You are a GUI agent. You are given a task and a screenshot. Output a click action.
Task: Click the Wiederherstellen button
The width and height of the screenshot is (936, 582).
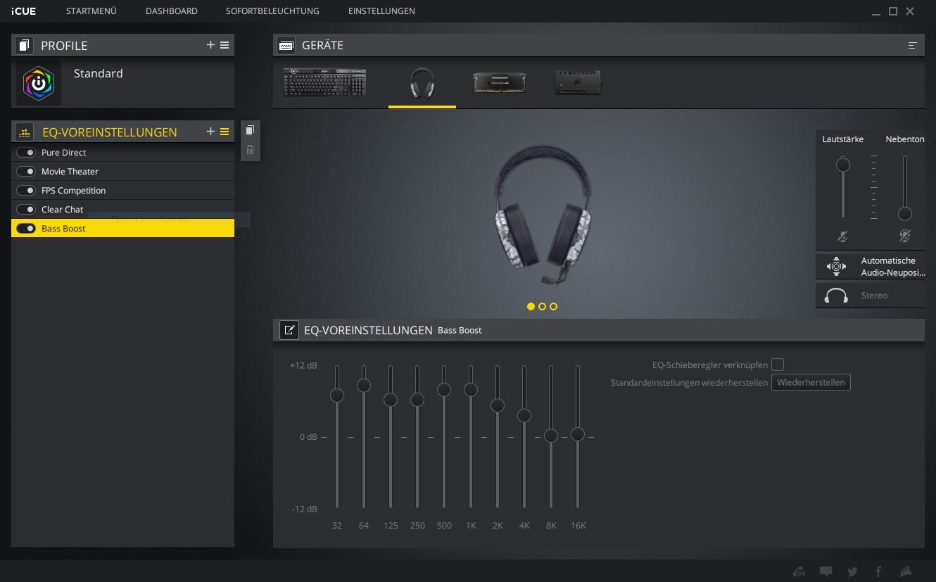point(811,382)
